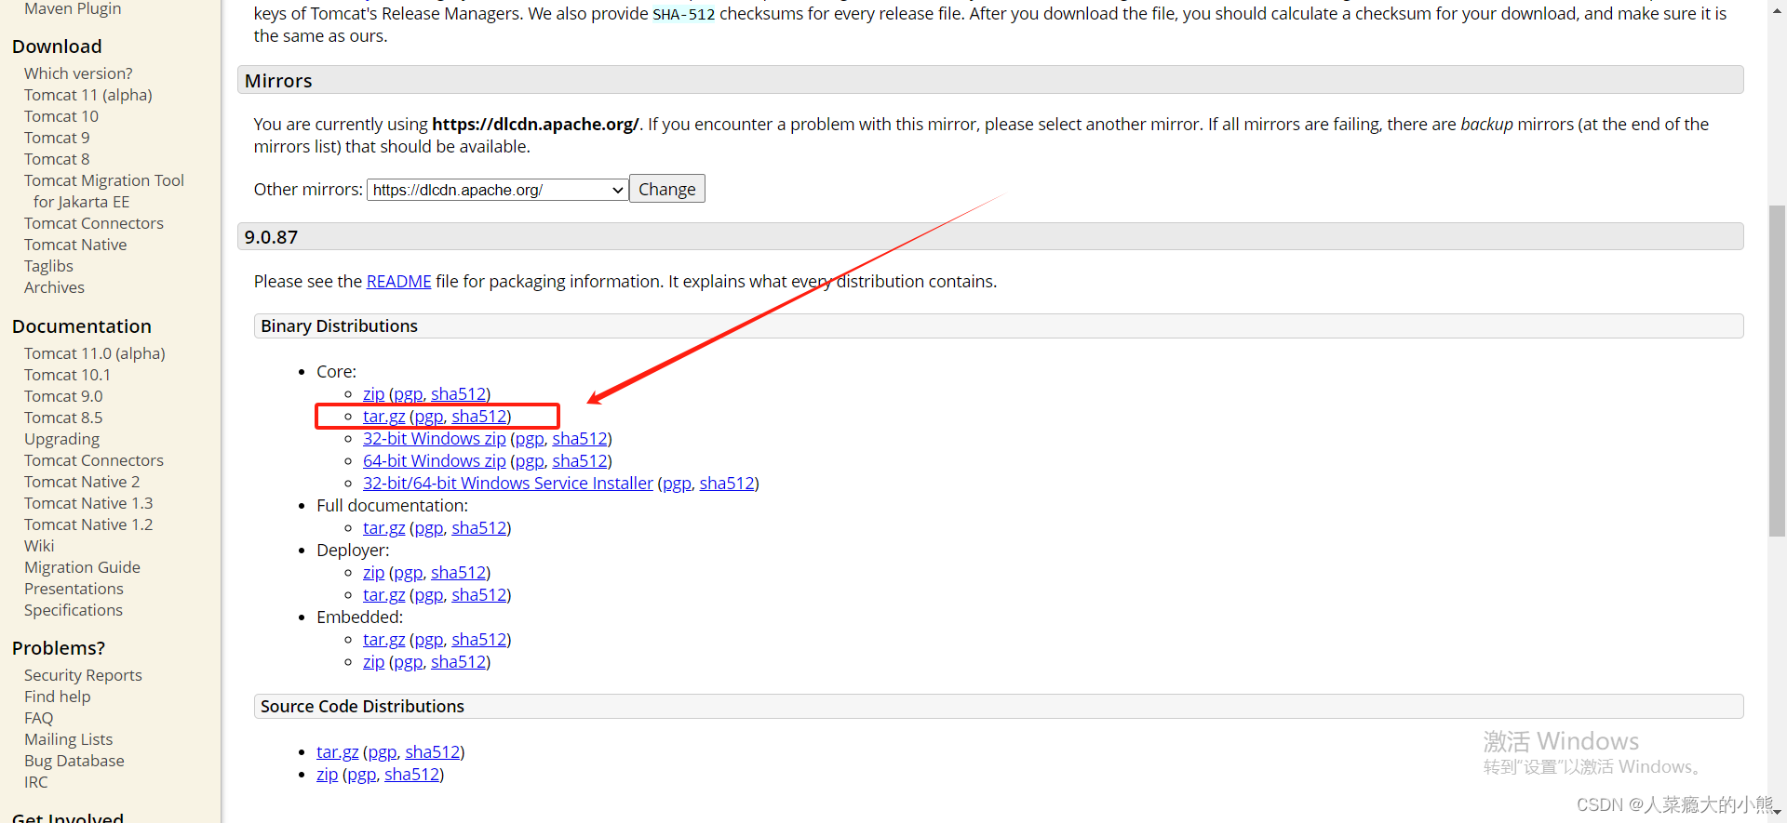Click the page vertical scrollbar thumb
Screen dimensions: 1787x823
click(1777, 370)
